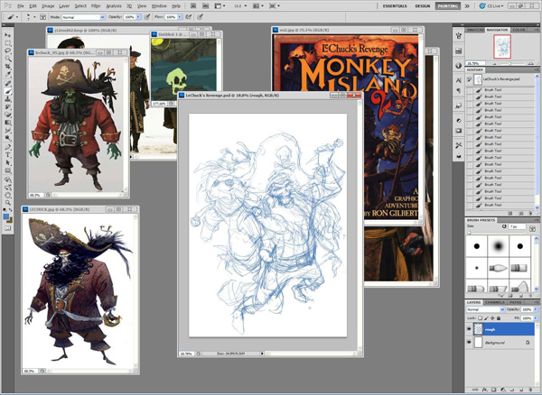
Task: Launch Mini Bridge from the application bar
Action: point(206,6)
